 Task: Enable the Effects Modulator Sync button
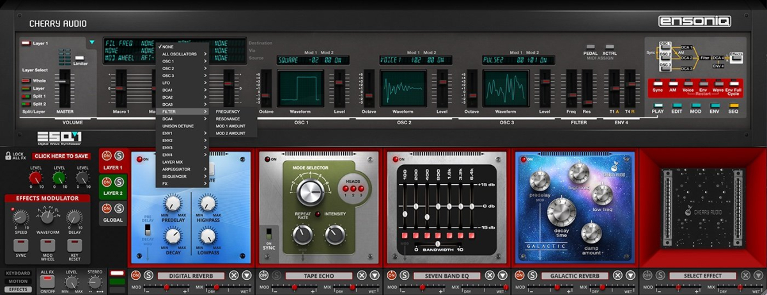coord(20,245)
